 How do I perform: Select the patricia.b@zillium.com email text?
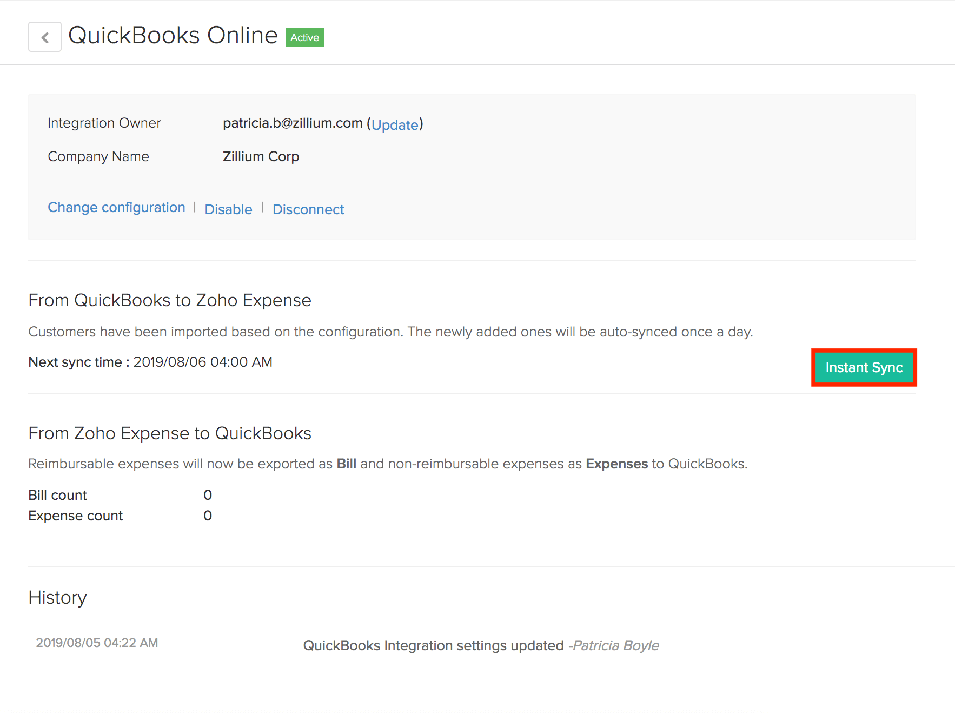click(x=293, y=123)
